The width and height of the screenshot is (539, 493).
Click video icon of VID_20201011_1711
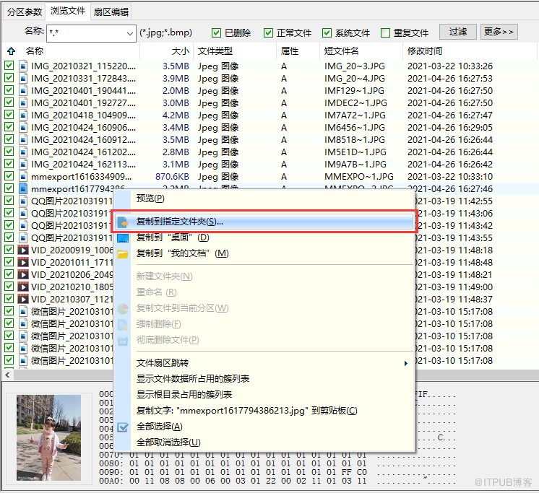(23, 262)
